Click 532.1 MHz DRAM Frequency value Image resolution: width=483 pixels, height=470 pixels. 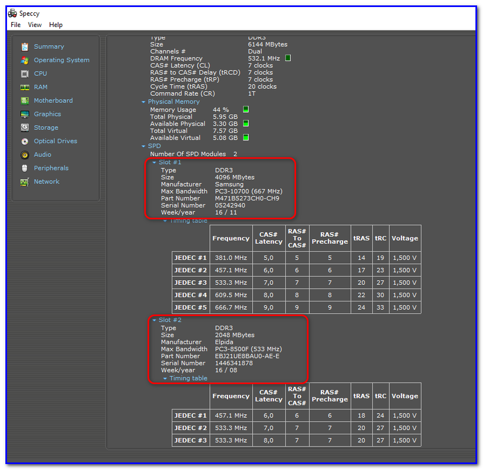pyautogui.click(x=264, y=58)
